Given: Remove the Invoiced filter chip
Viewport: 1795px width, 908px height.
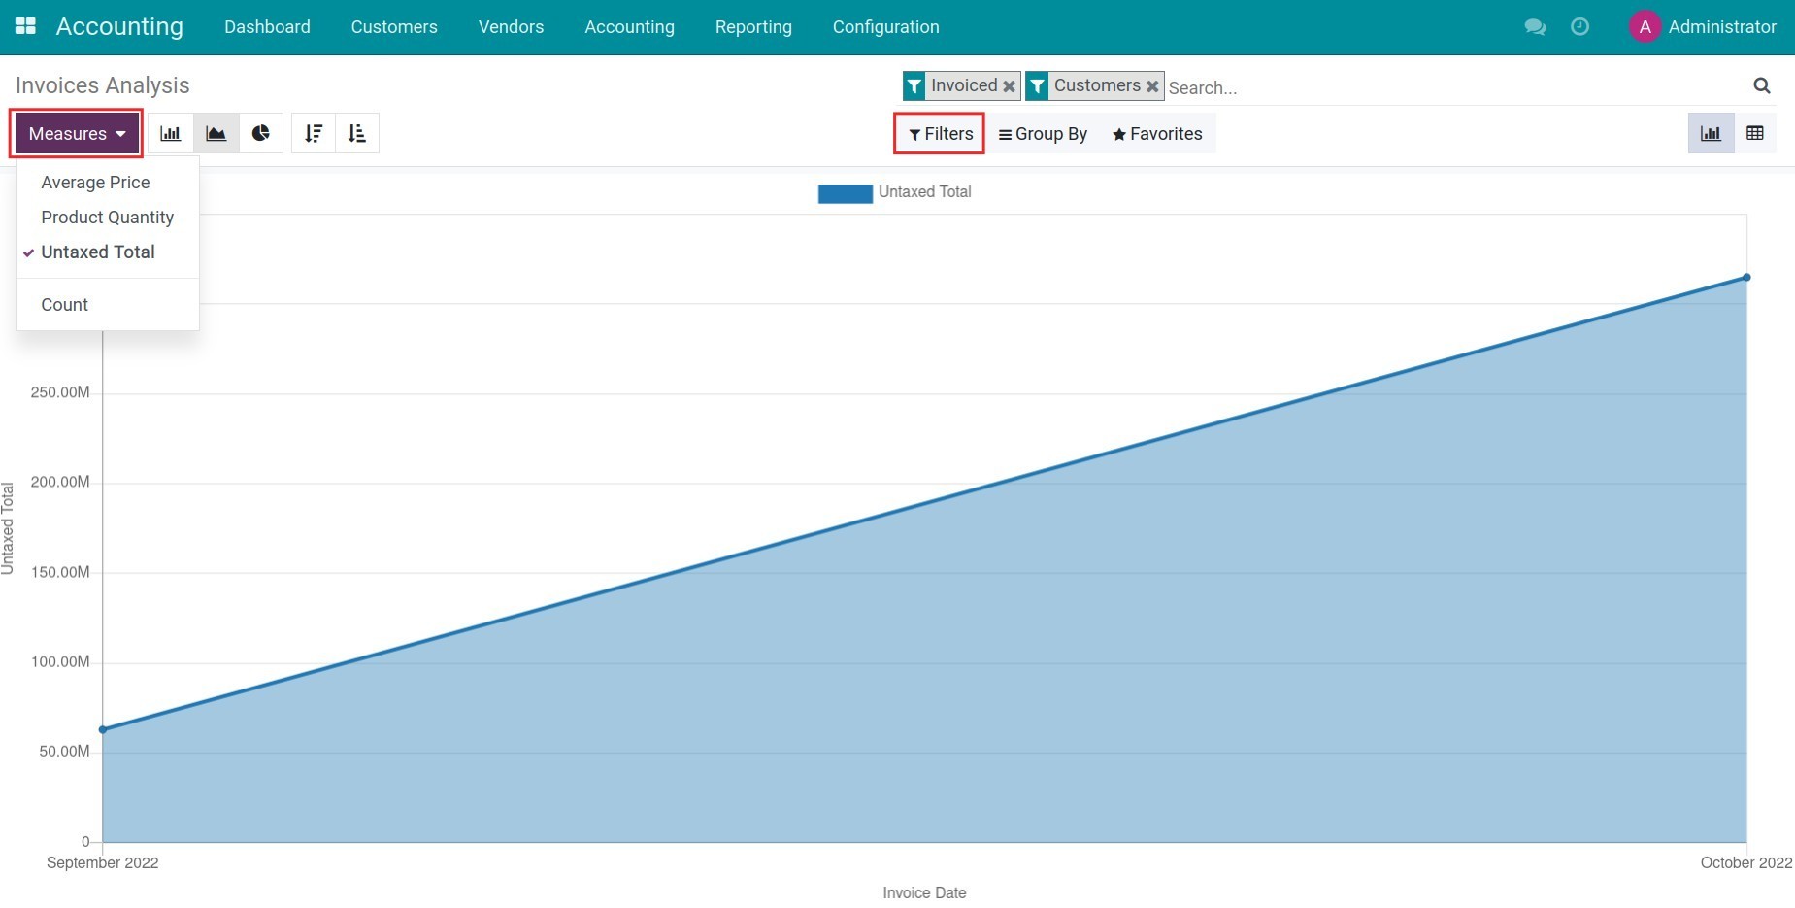Looking at the screenshot, I should point(1009,85).
